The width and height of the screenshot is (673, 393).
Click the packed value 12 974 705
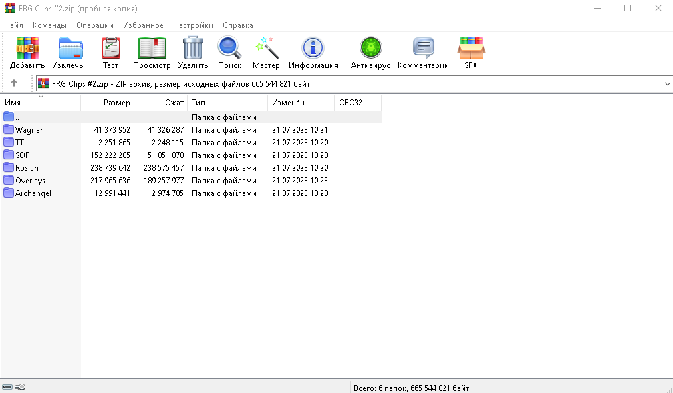point(166,193)
